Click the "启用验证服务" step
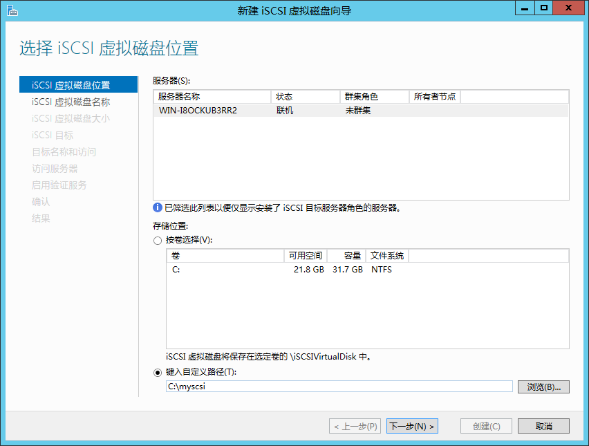 click(59, 185)
